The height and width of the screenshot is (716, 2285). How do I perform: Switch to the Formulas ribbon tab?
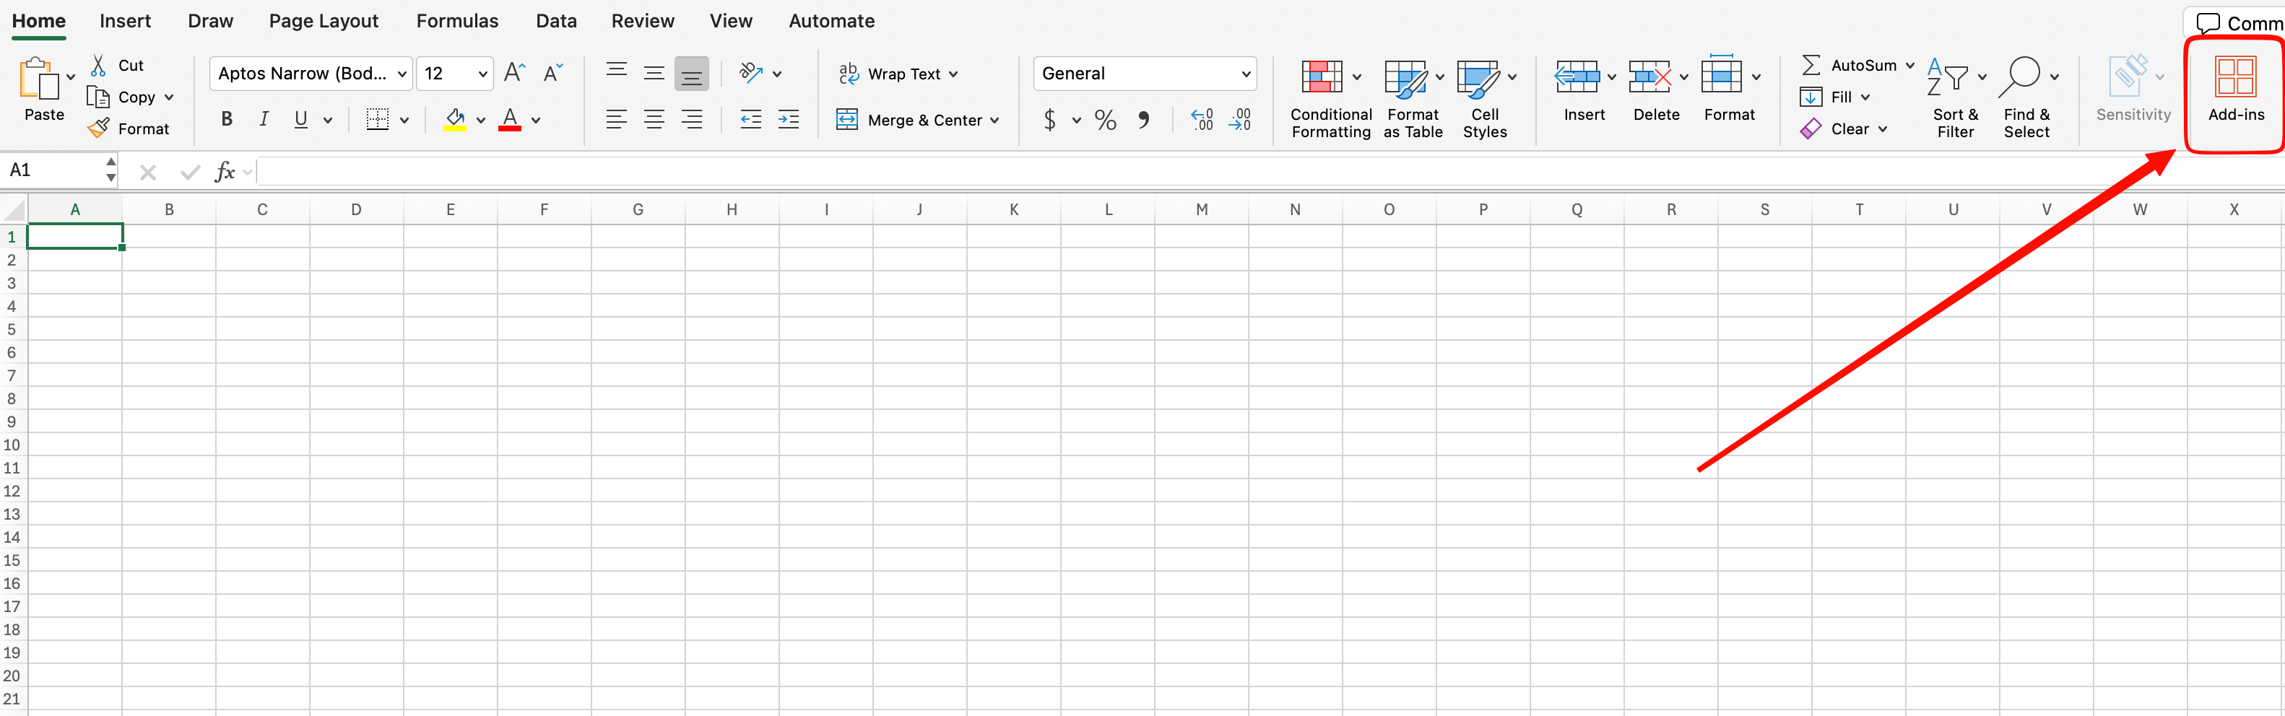click(x=457, y=20)
